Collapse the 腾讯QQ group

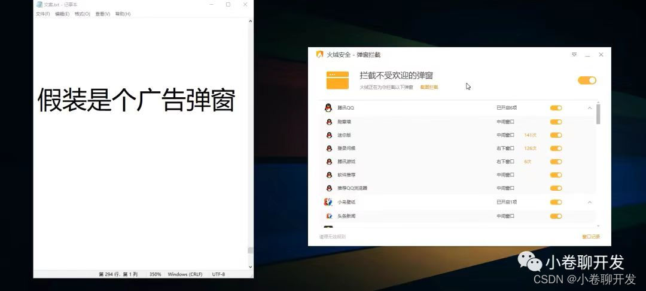(x=590, y=108)
